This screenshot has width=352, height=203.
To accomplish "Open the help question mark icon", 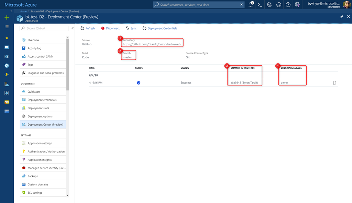I will click(288, 5).
